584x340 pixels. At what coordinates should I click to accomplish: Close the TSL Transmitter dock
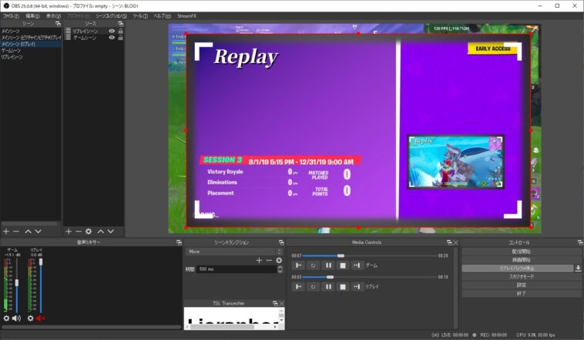point(281,304)
